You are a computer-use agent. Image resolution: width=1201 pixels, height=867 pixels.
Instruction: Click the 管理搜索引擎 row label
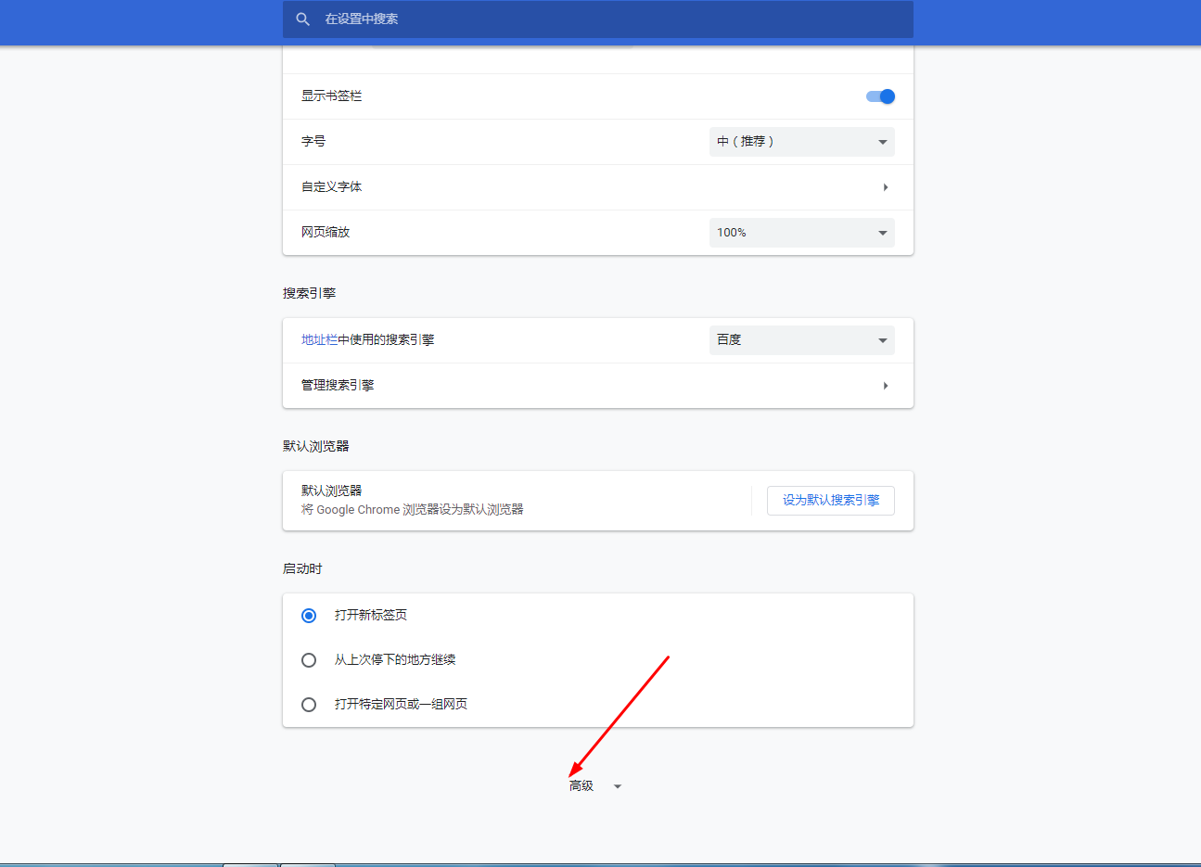pyautogui.click(x=338, y=386)
